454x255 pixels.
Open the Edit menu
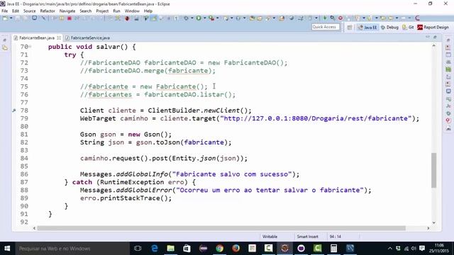pyautogui.click(x=16, y=11)
